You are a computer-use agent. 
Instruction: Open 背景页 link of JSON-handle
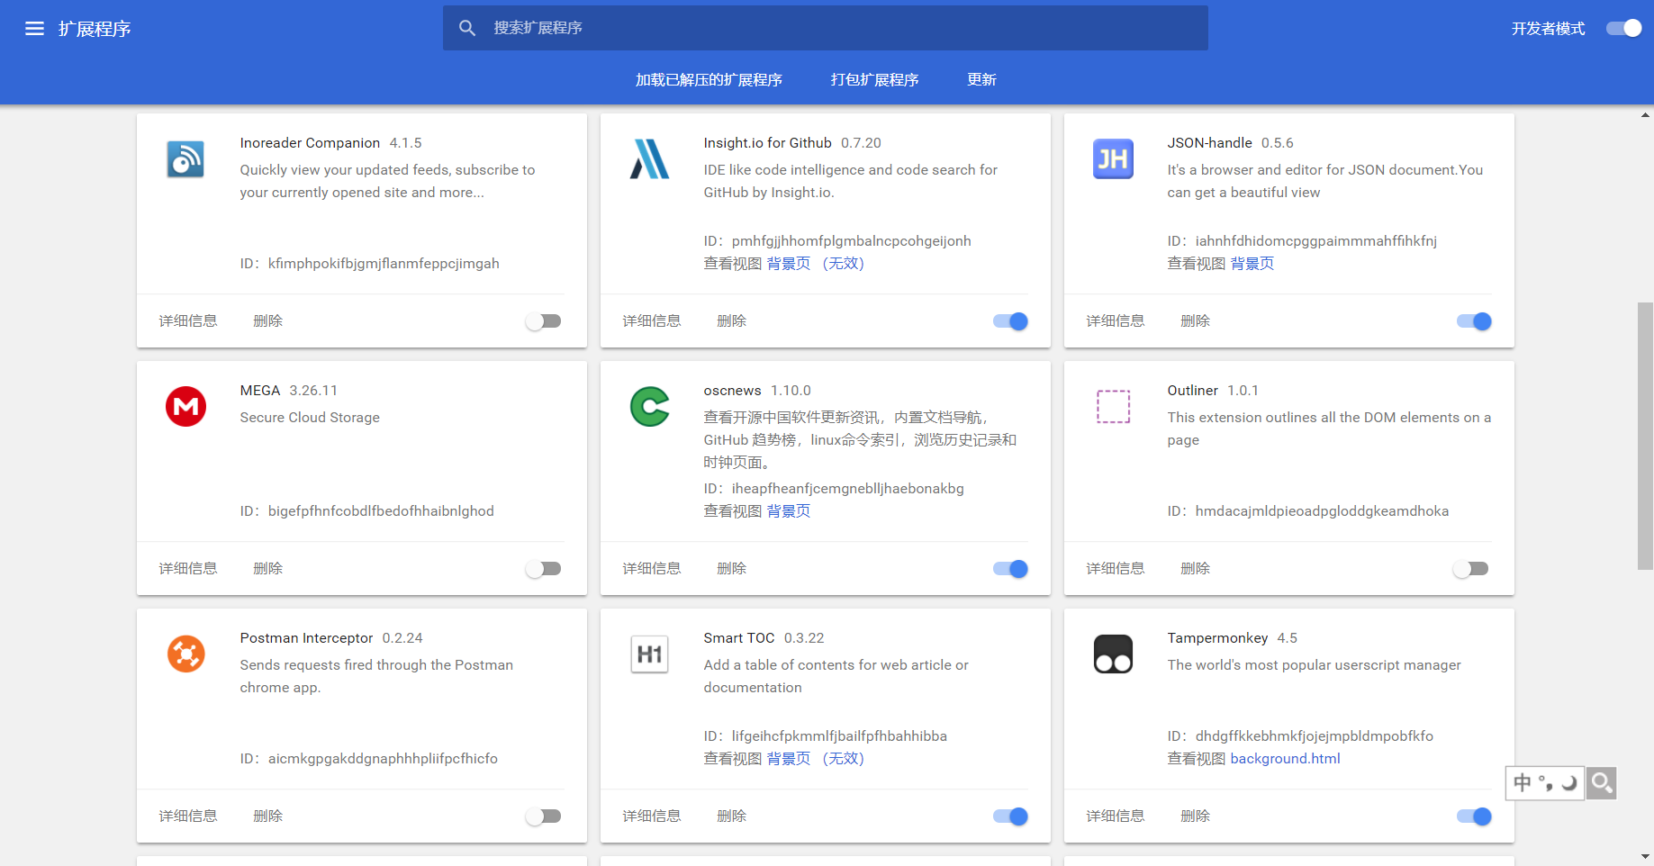pos(1252,264)
